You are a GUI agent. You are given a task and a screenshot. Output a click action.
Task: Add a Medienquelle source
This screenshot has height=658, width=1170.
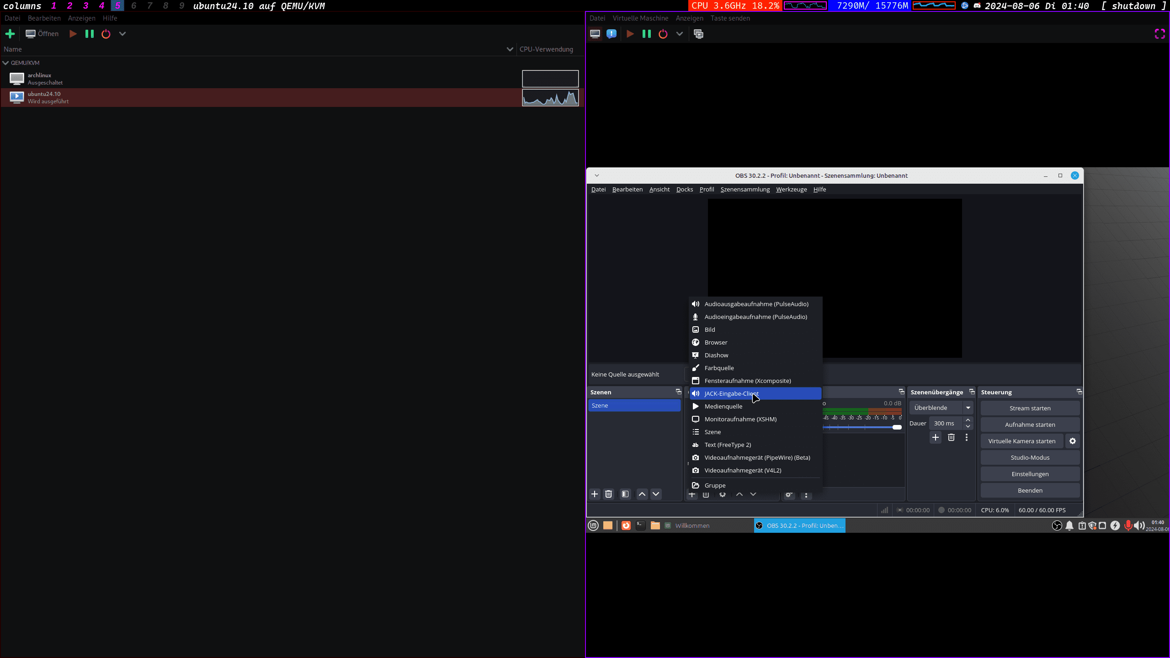pos(755,406)
